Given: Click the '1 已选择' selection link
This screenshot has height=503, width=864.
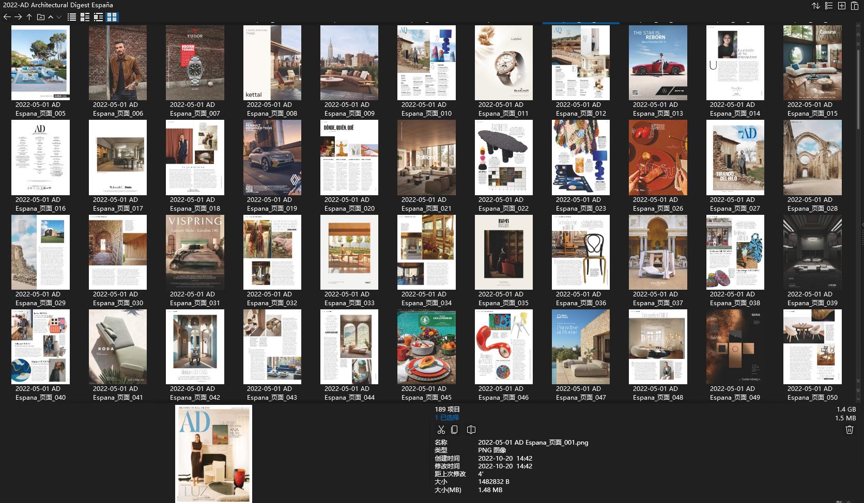Looking at the screenshot, I should pyautogui.click(x=448, y=417).
